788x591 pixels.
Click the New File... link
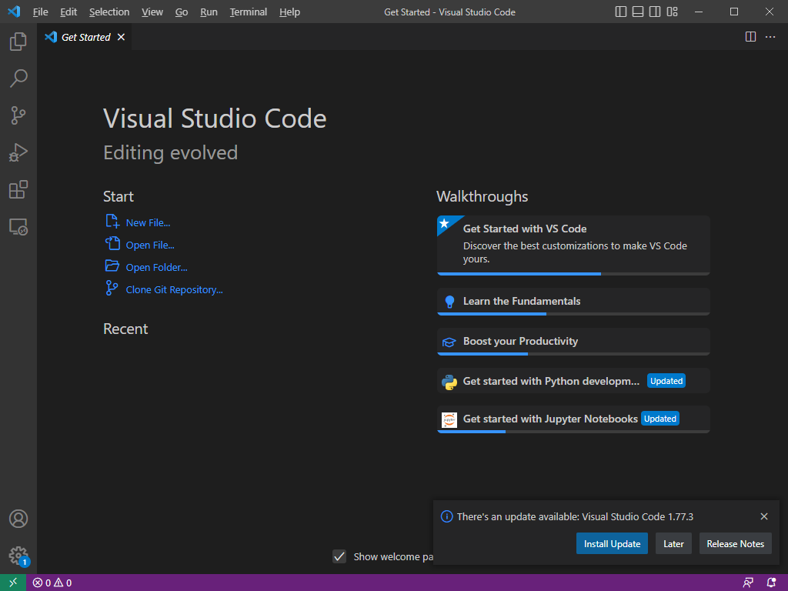[x=148, y=222]
